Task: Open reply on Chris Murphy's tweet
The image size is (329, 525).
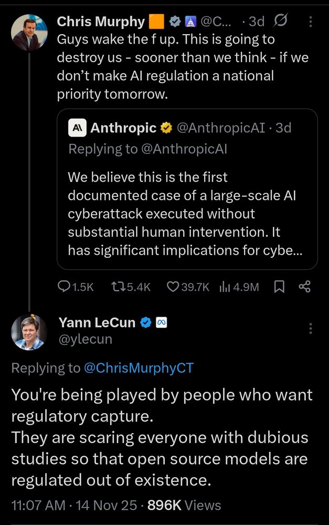Action: 65,286
